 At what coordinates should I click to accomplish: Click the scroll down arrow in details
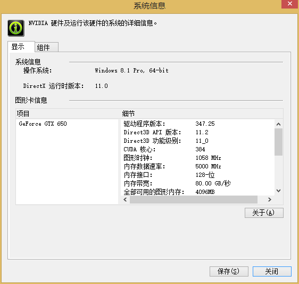(x=278, y=191)
